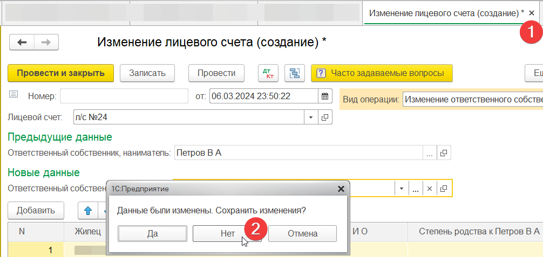Click the Жилец column header
This screenshot has height=257, width=543.
86,231
